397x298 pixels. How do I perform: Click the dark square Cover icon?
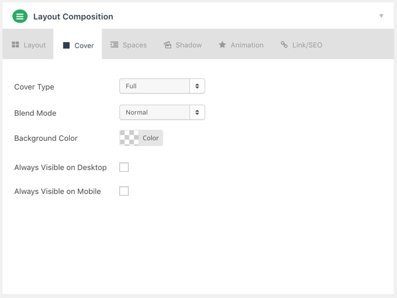[66, 45]
